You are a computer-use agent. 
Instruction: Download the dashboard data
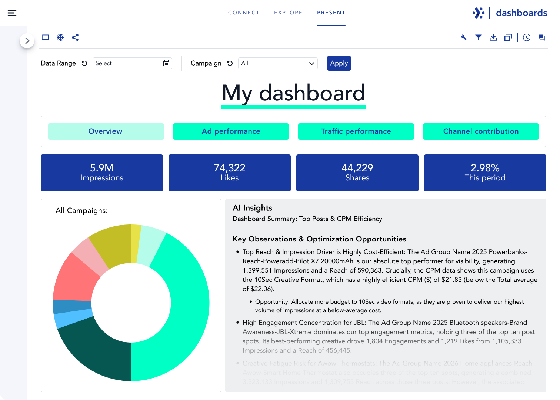(493, 37)
